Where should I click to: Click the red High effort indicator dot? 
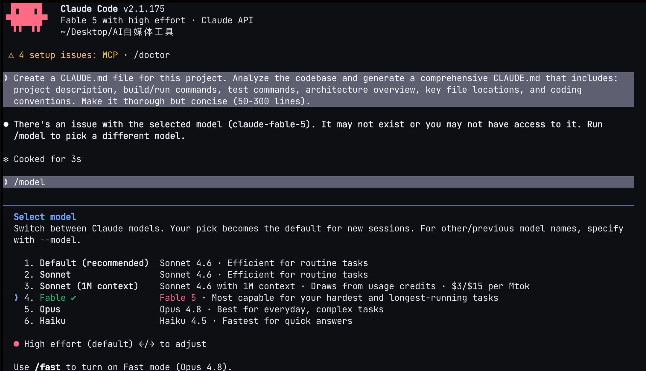point(17,344)
